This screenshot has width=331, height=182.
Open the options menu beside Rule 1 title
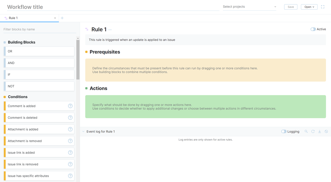tap(110, 30)
